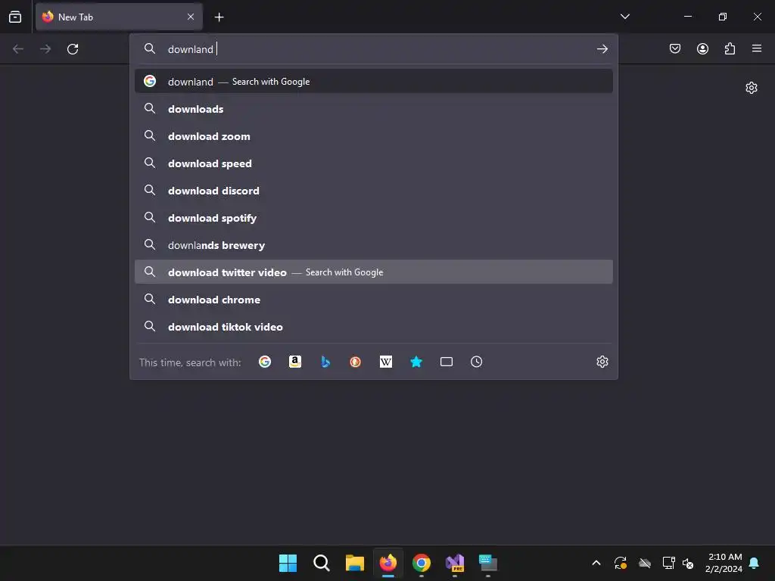Search this time with Bing icon
The height and width of the screenshot is (581, 775).
coord(325,362)
